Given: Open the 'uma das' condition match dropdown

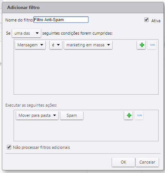Looking at the screenshot, I should click(x=26, y=33).
